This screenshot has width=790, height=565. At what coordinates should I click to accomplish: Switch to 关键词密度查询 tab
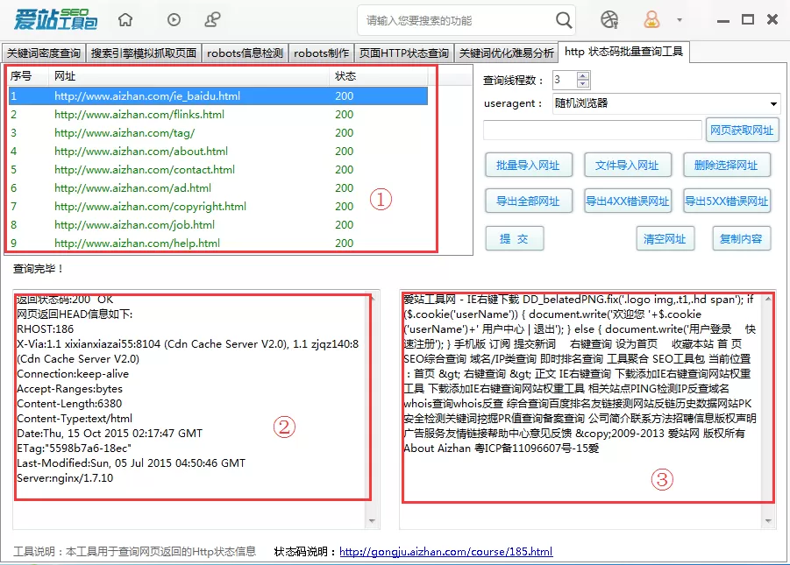coord(44,53)
